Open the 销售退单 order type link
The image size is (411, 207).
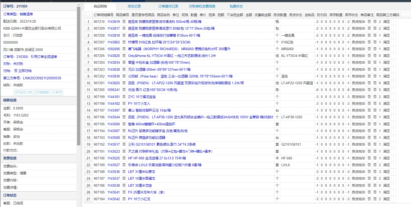pyautogui.click(x=26, y=14)
